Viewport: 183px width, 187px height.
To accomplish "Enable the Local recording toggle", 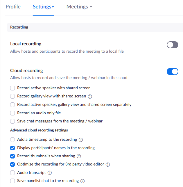I will click(172, 45).
